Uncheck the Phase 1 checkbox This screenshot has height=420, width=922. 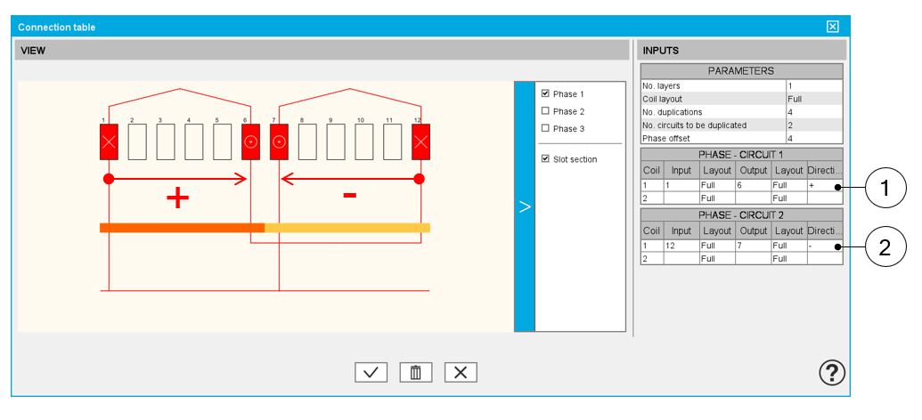545,93
